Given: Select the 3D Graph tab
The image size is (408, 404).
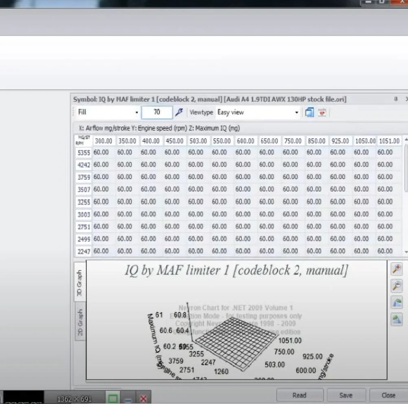Looking at the screenshot, I should point(80,282).
